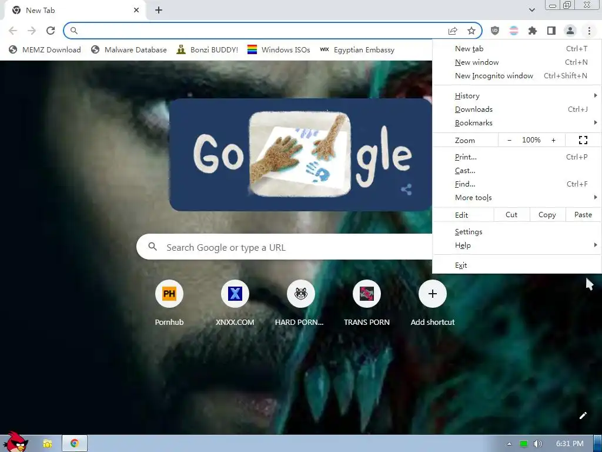Select New tab menu entry
The image size is (602, 452).
click(517, 49)
